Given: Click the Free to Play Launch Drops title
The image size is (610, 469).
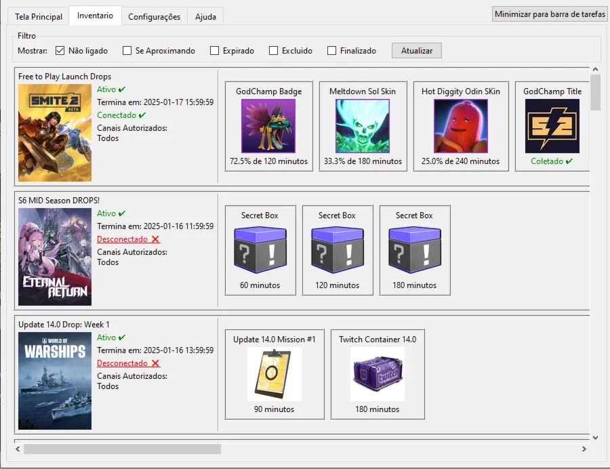Looking at the screenshot, I should [64, 76].
